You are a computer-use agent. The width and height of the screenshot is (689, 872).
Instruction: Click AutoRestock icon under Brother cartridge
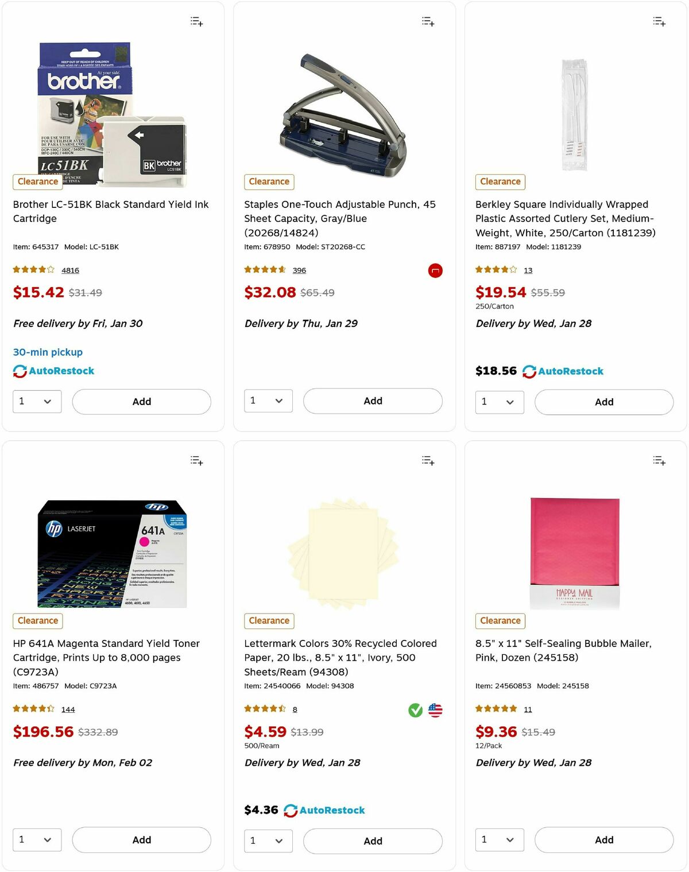[19, 371]
